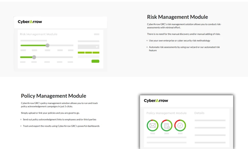Click the green button in risk mockup
The width and height of the screenshot is (248, 149).
coord(95,61)
